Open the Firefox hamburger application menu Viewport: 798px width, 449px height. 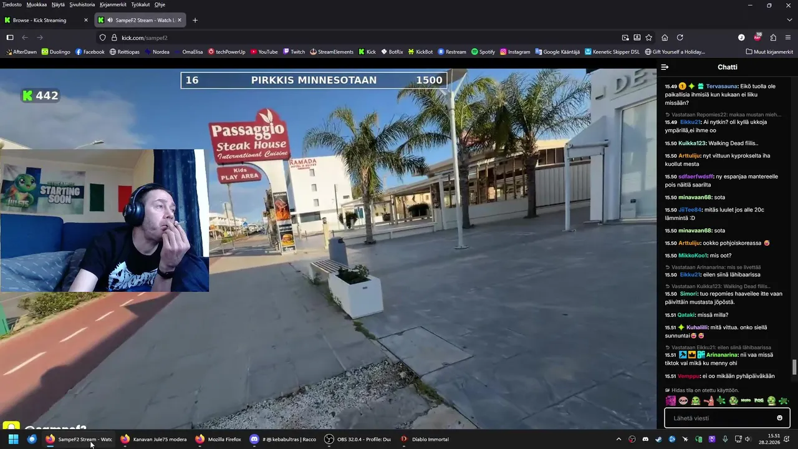789,37
